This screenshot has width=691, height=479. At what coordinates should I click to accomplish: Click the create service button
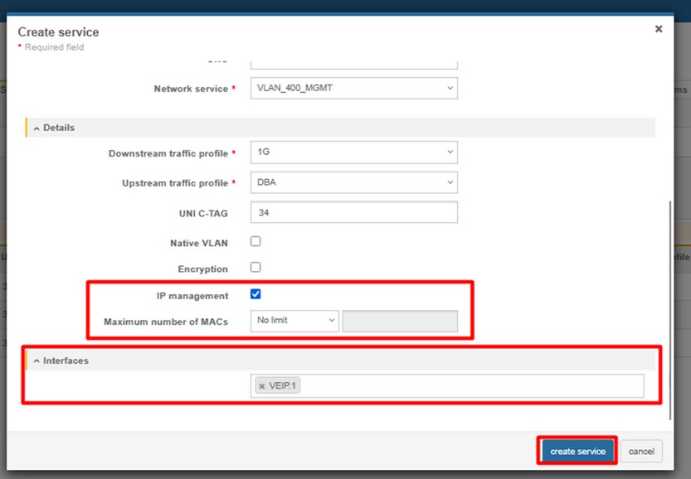tap(577, 452)
